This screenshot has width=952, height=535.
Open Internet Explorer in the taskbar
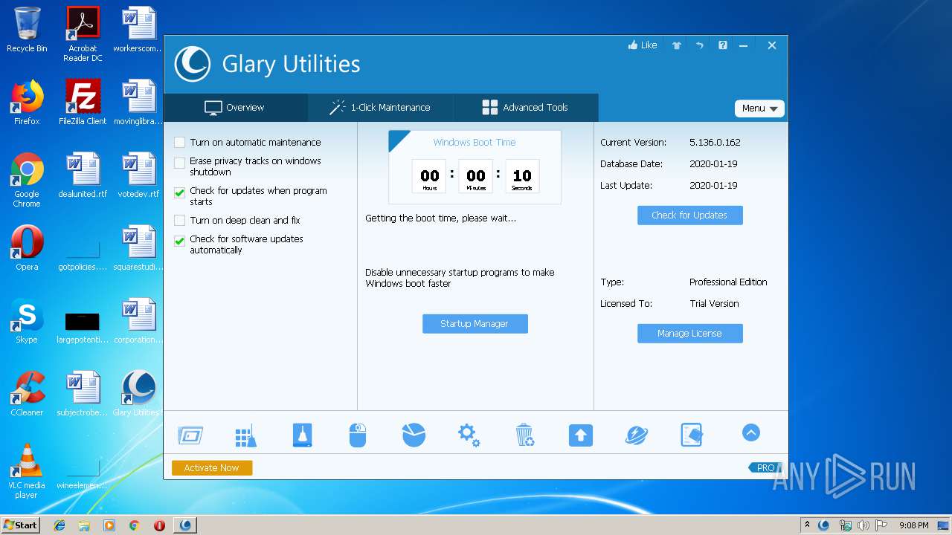tap(59, 525)
